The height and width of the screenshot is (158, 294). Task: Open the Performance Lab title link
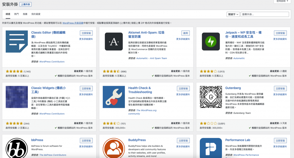click(238, 140)
